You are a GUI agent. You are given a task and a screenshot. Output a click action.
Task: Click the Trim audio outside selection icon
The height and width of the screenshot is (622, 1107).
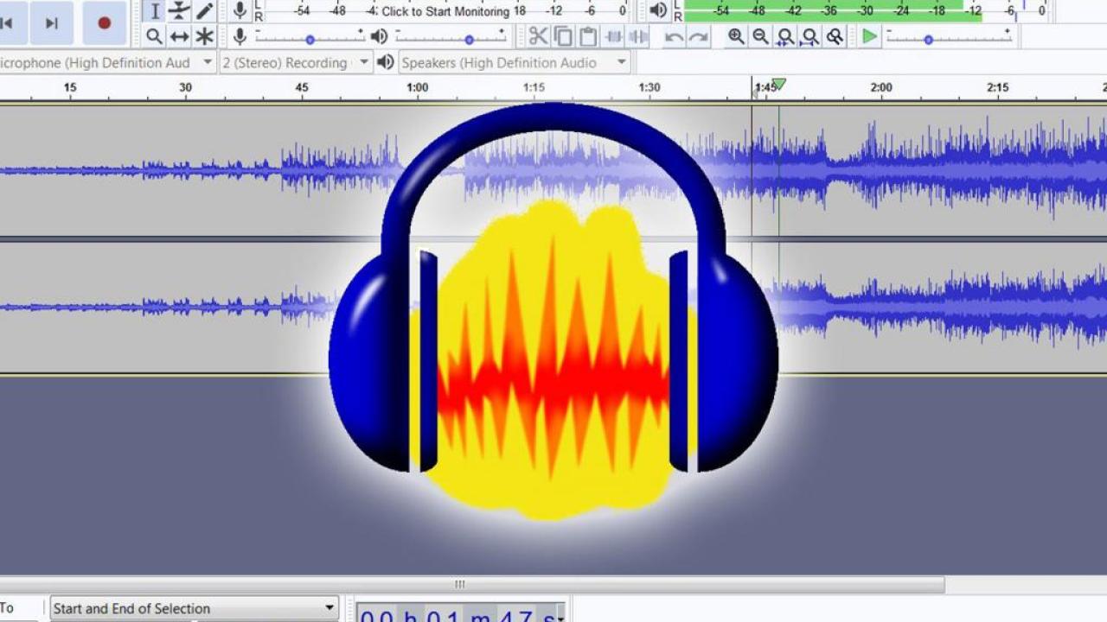point(614,36)
